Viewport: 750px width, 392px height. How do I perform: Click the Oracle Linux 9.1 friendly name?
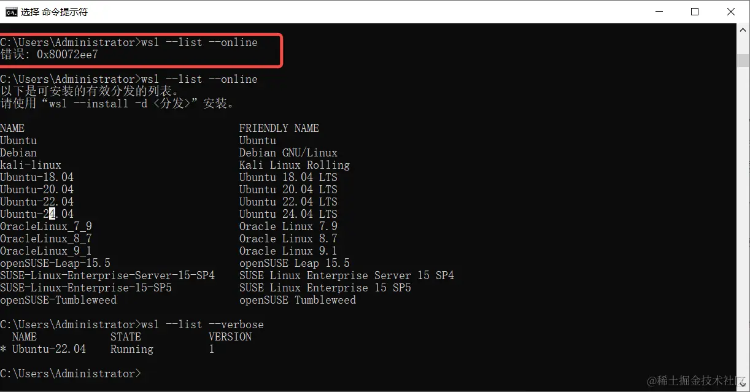pyautogui.click(x=288, y=251)
